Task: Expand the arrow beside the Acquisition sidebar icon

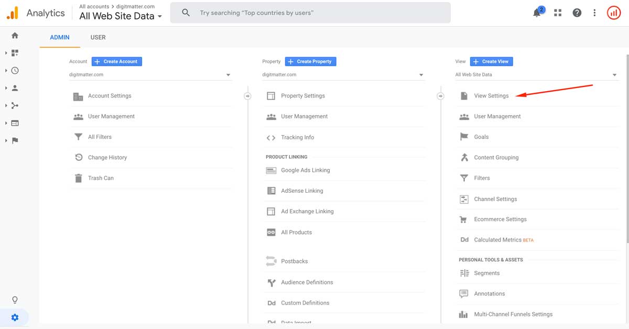Action: pos(6,106)
